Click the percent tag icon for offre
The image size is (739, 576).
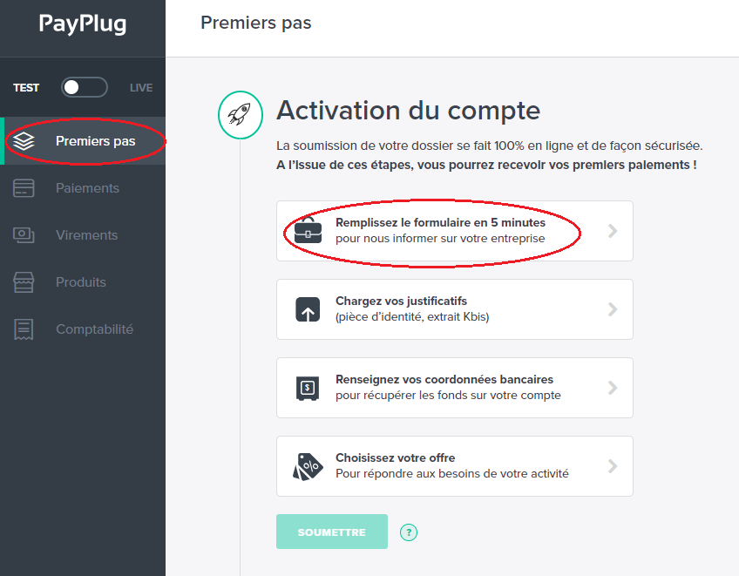coord(308,467)
